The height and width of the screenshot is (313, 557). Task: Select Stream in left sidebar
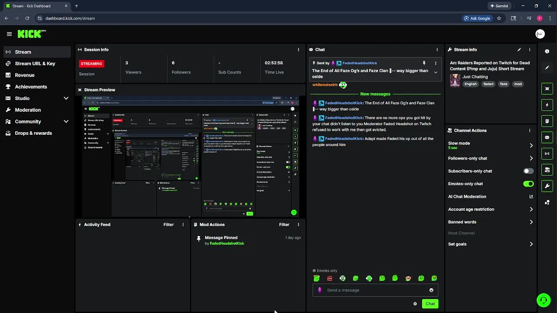point(37,52)
